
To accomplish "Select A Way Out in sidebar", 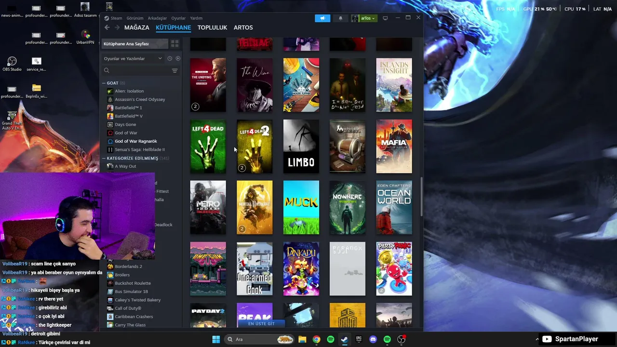I will (x=125, y=166).
